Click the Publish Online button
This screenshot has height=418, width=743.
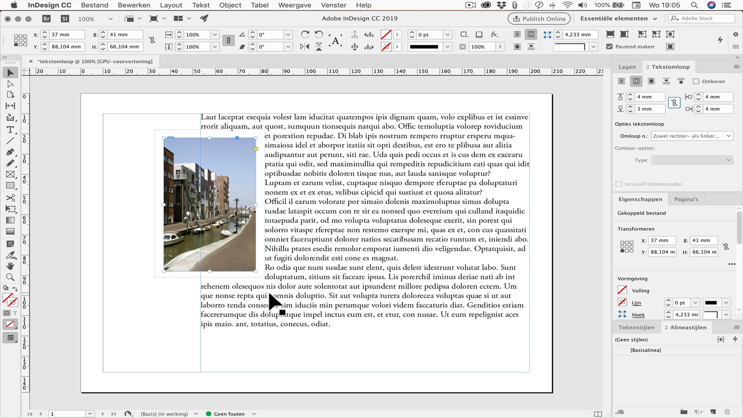[x=539, y=19]
